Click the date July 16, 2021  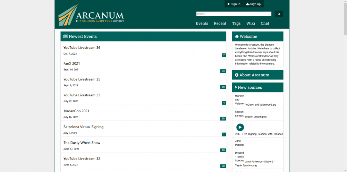[71, 117]
